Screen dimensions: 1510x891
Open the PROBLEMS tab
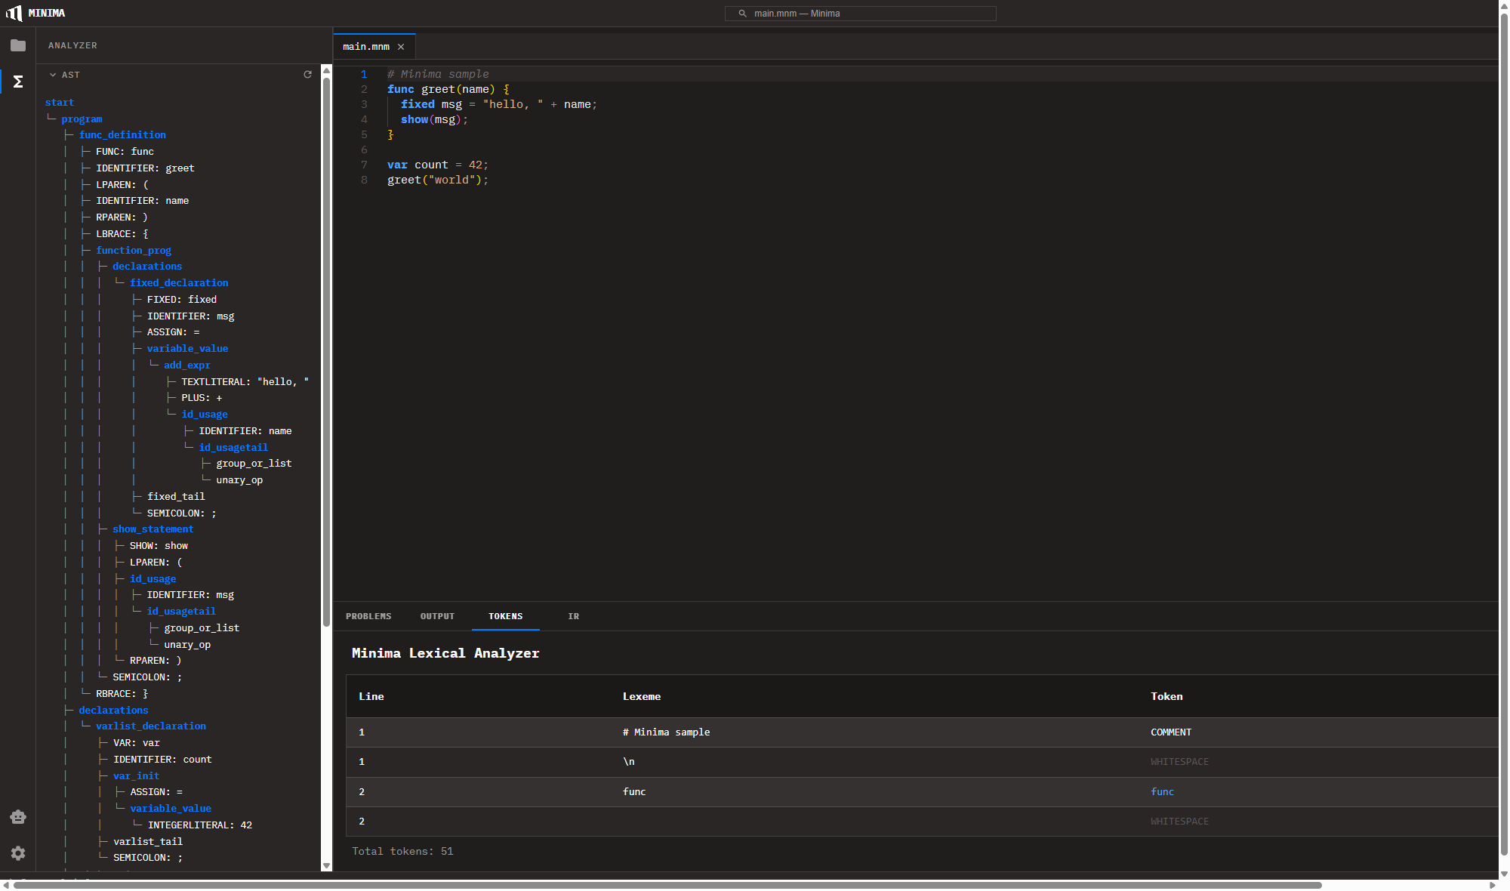(368, 616)
